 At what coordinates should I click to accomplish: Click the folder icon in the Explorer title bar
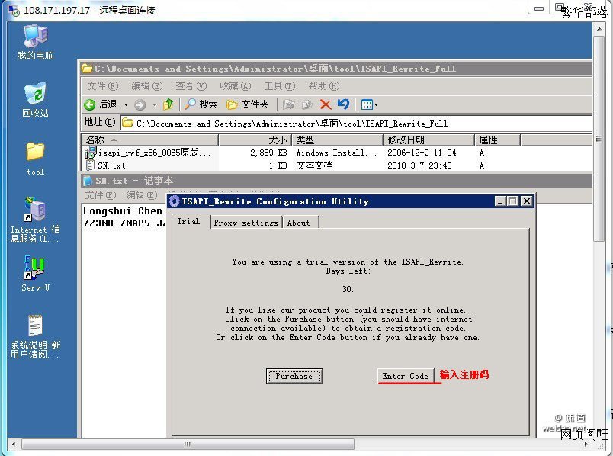tap(87, 69)
